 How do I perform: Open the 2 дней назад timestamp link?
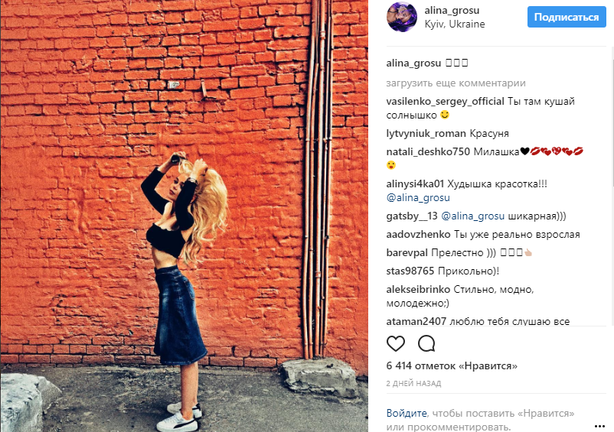pos(413,384)
